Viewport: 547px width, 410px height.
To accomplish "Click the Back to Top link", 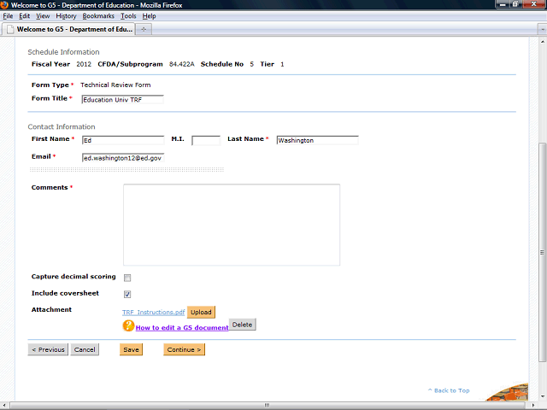I will click(449, 390).
